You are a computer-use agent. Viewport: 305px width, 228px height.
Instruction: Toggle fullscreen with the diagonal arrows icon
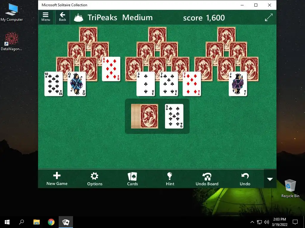point(269,18)
